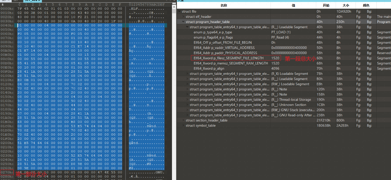Screen dimensions: 391x180
Task: Expand the Thread-local Storage entry
Action: 188,100
